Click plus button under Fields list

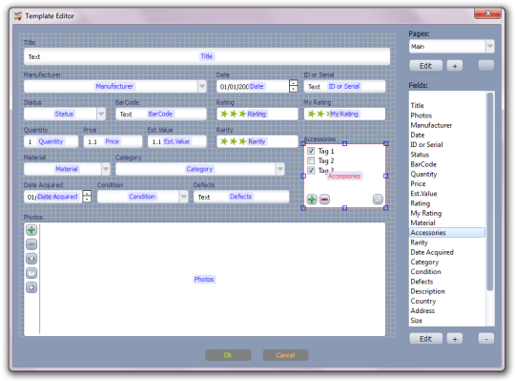click(455, 339)
